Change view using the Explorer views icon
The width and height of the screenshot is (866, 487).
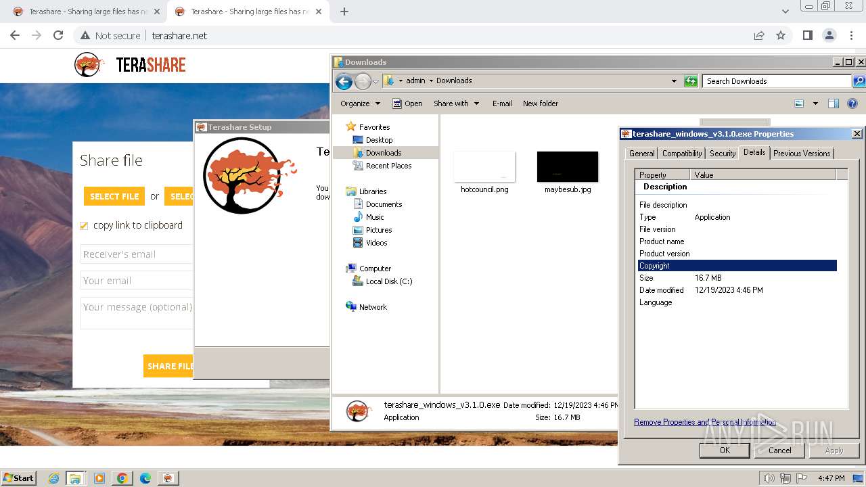click(799, 103)
